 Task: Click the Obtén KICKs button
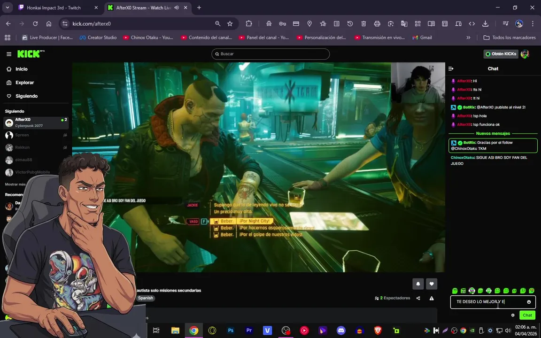(x=501, y=54)
